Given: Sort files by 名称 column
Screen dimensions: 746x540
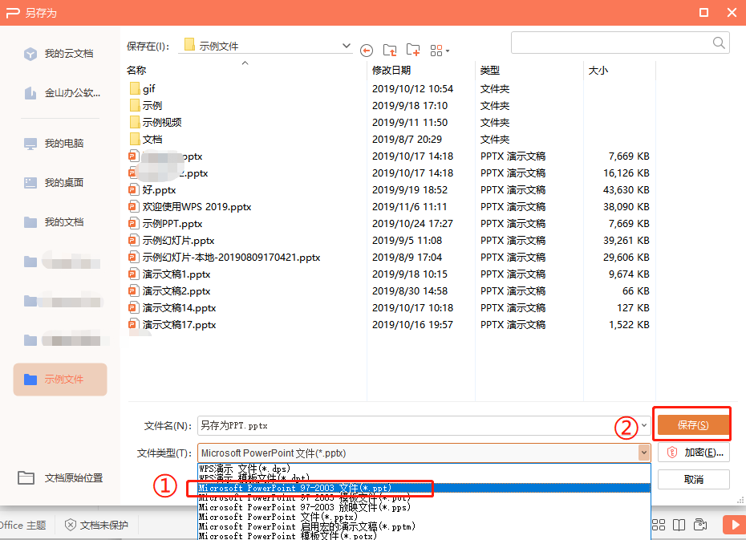Looking at the screenshot, I should [136, 71].
